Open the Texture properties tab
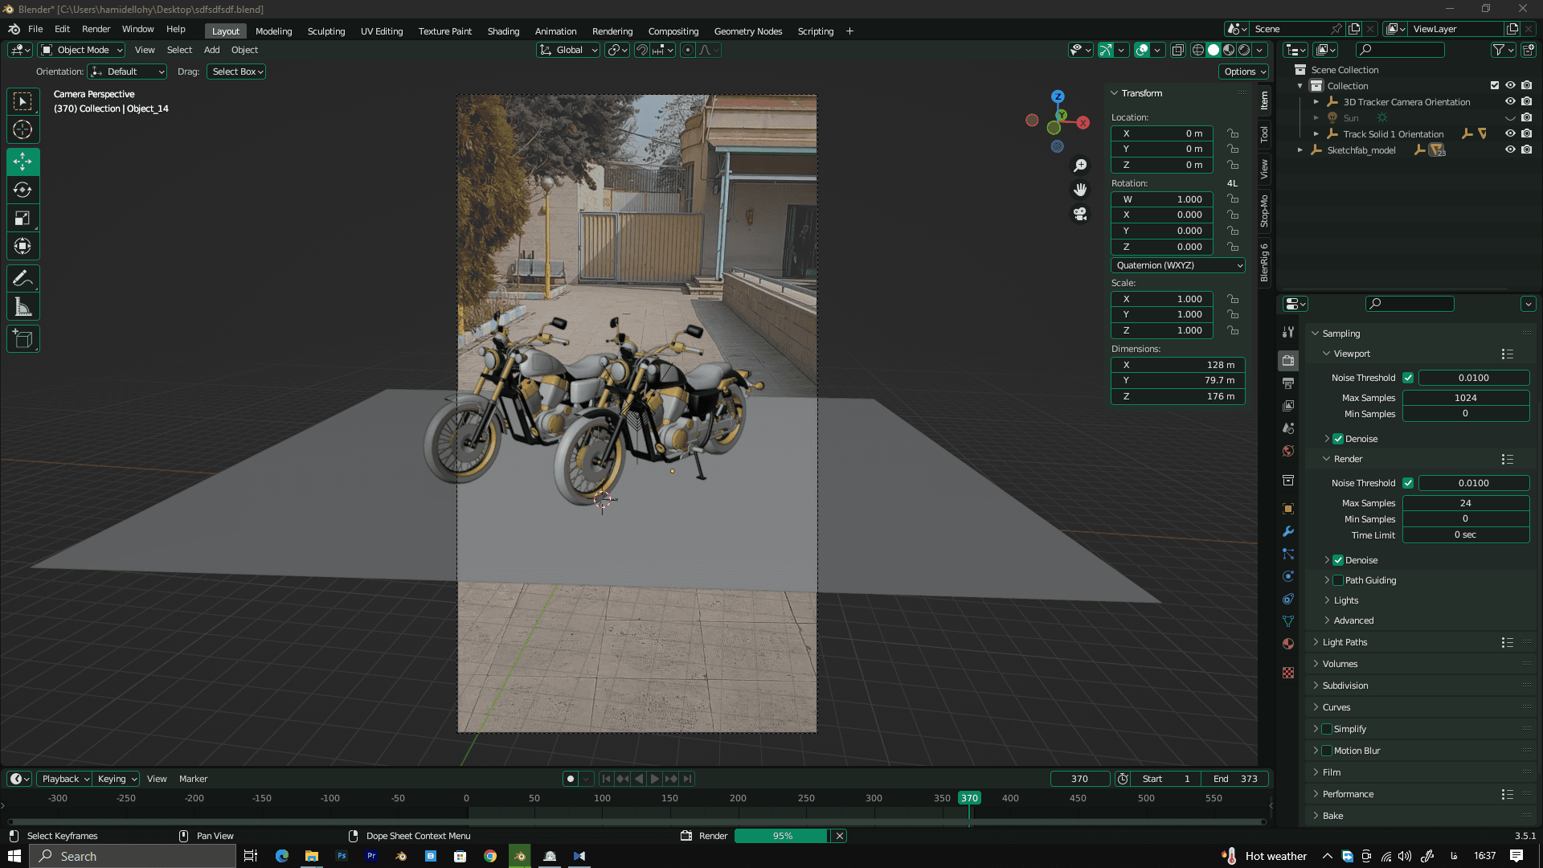The image size is (1543, 868). pyautogui.click(x=1288, y=673)
